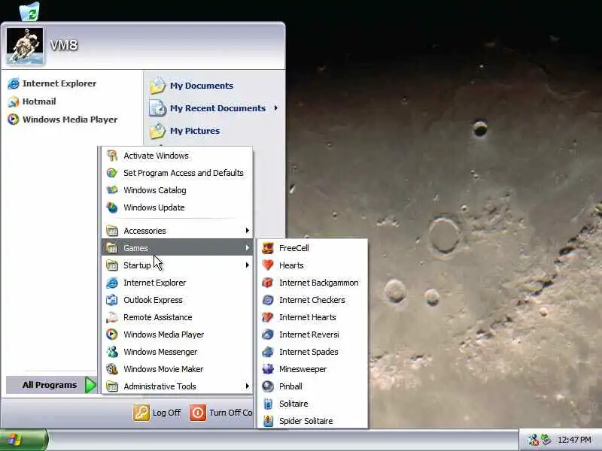Start Internet Backgammon icon

point(268,283)
